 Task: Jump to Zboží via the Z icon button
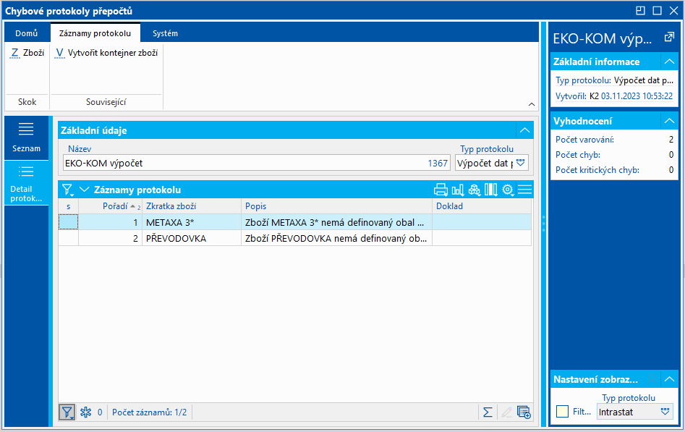coord(27,53)
